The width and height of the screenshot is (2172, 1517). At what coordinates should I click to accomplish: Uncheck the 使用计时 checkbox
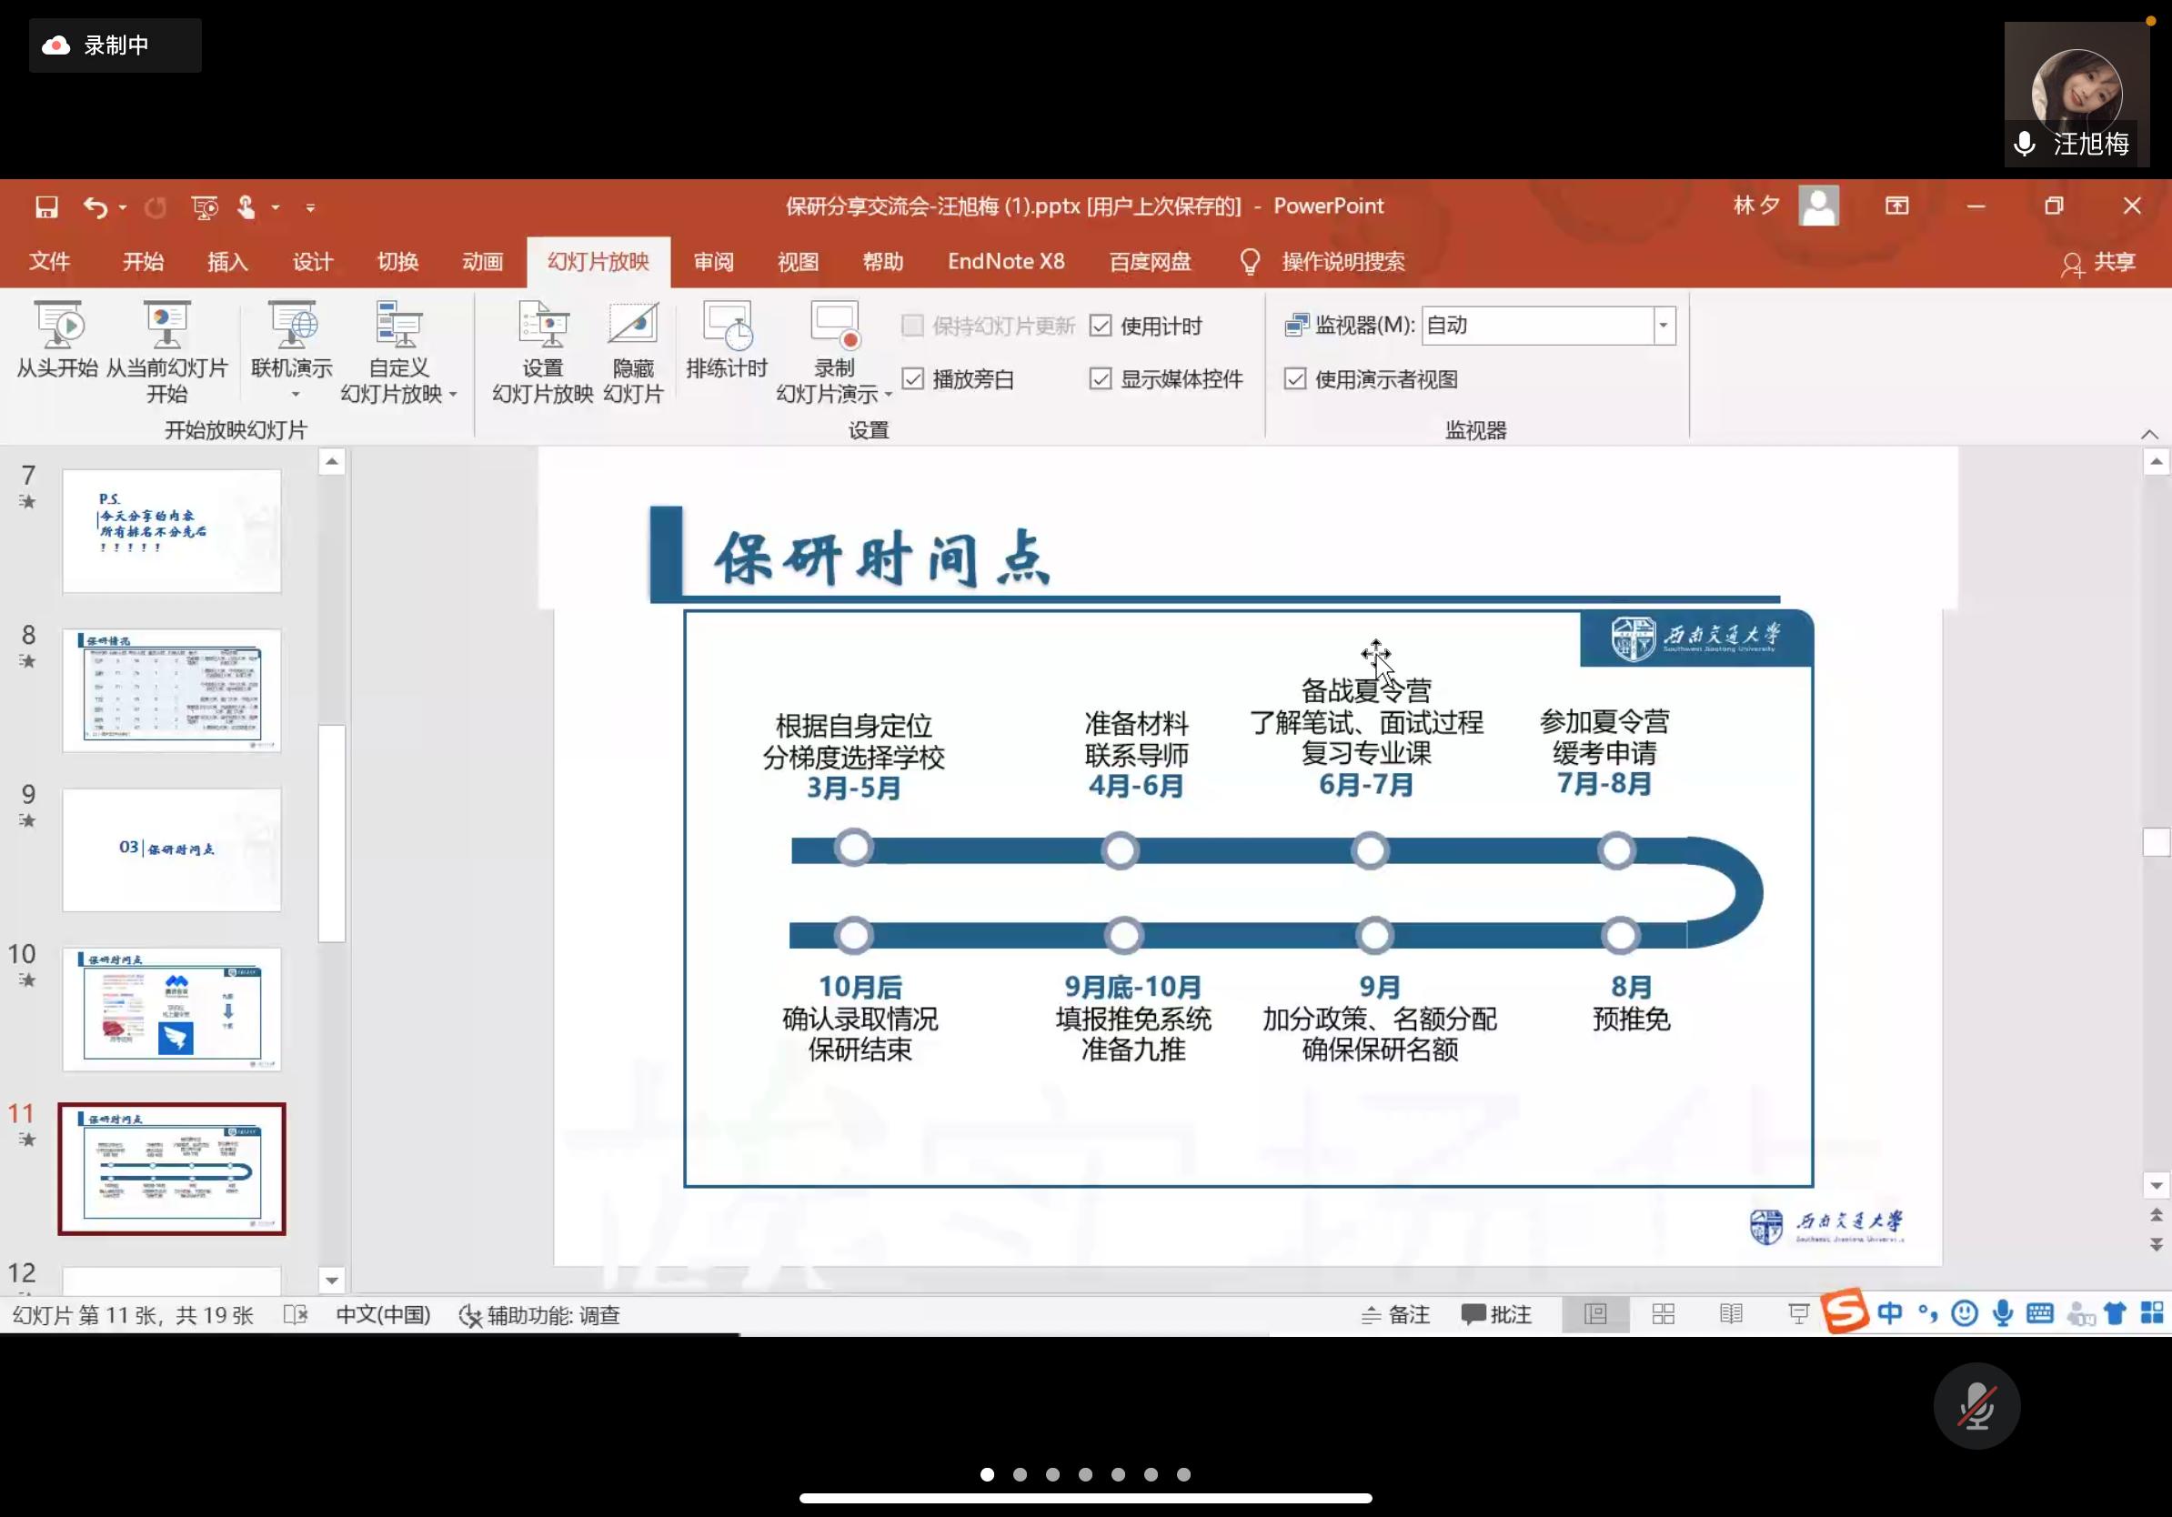[x=1101, y=327]
